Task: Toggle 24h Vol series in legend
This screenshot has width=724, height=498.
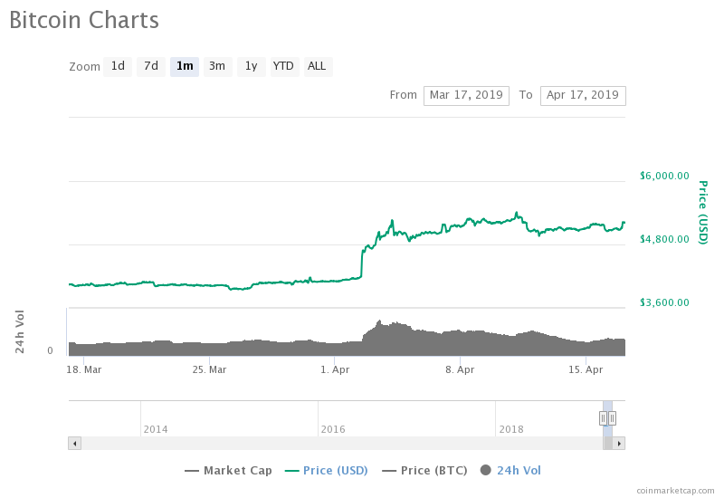Action: tap(510, 471)
